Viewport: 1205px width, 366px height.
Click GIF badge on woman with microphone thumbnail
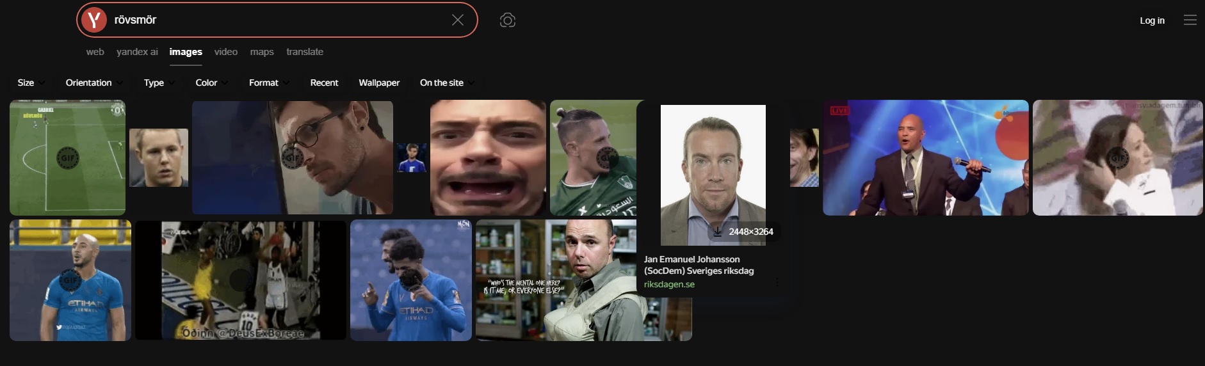1118,157
